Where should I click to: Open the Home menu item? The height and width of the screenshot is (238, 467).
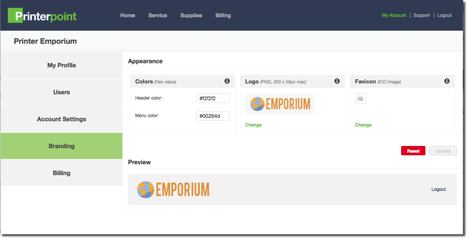coord(127,15)
